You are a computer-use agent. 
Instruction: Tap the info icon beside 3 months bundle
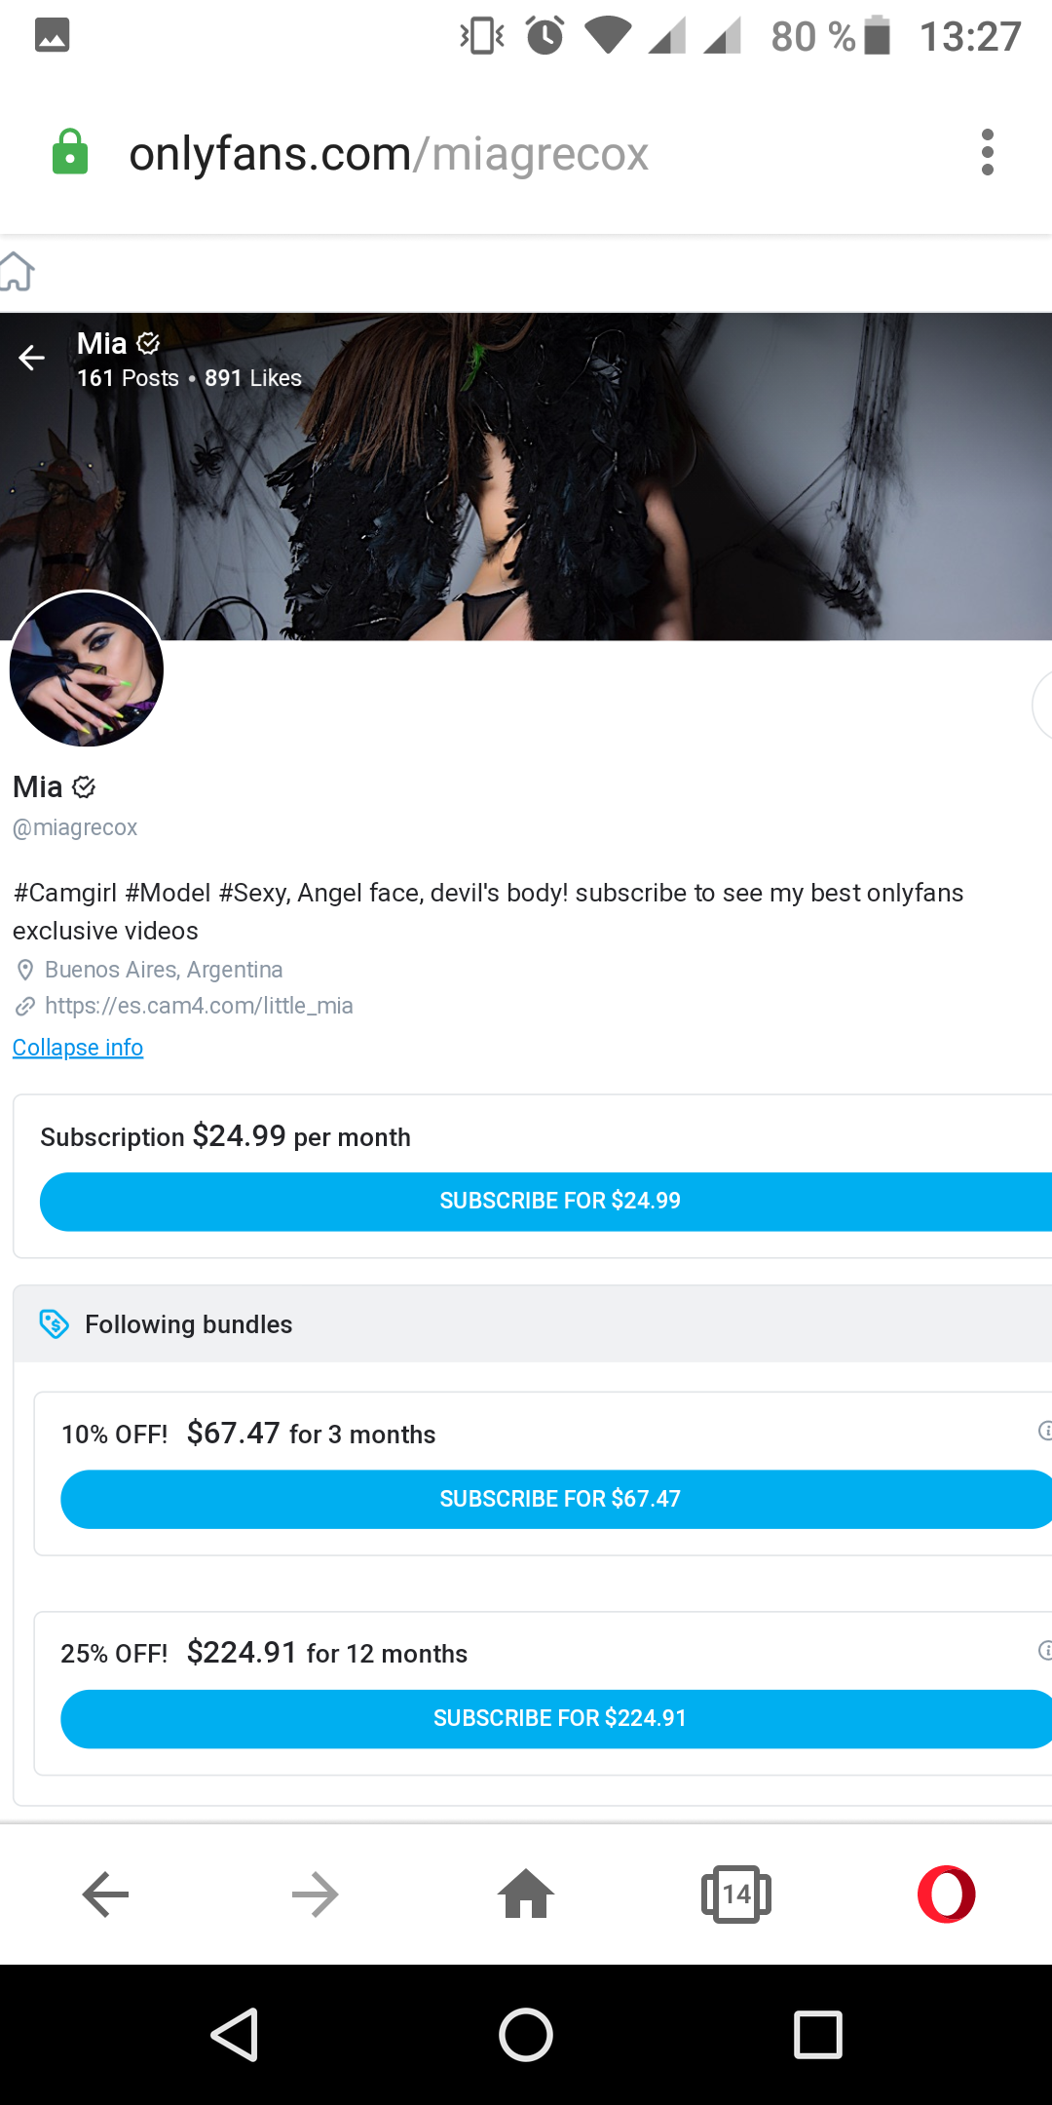click(x=1045, y=1431)
